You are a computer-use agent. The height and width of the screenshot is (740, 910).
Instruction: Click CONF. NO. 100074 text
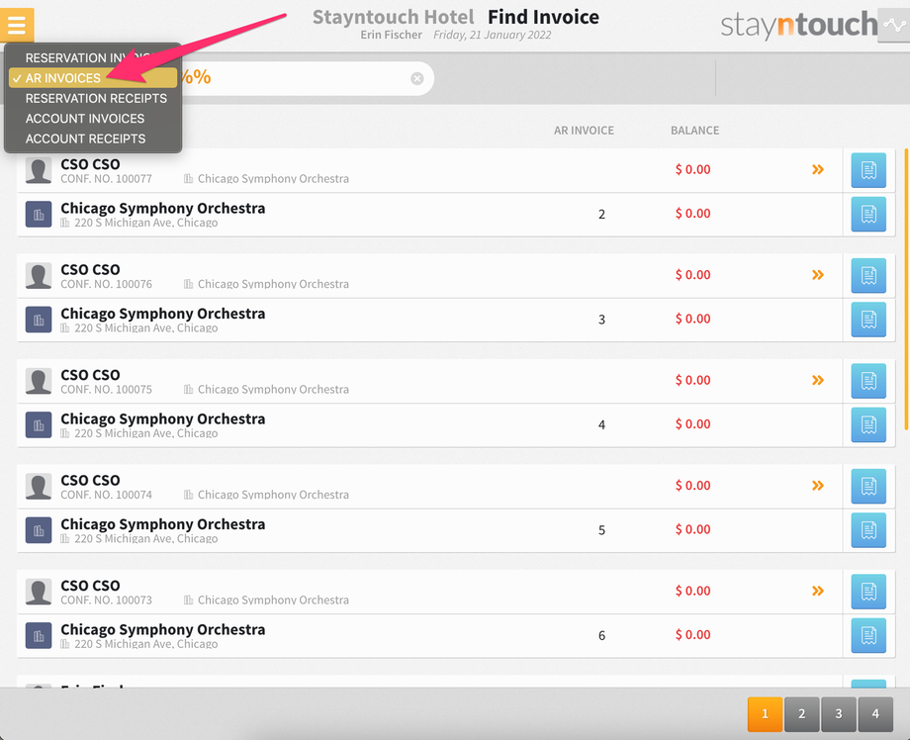pos(106,495)
